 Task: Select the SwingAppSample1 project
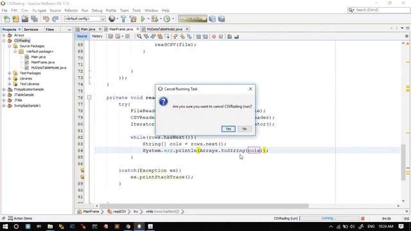(x=27, y=105)
